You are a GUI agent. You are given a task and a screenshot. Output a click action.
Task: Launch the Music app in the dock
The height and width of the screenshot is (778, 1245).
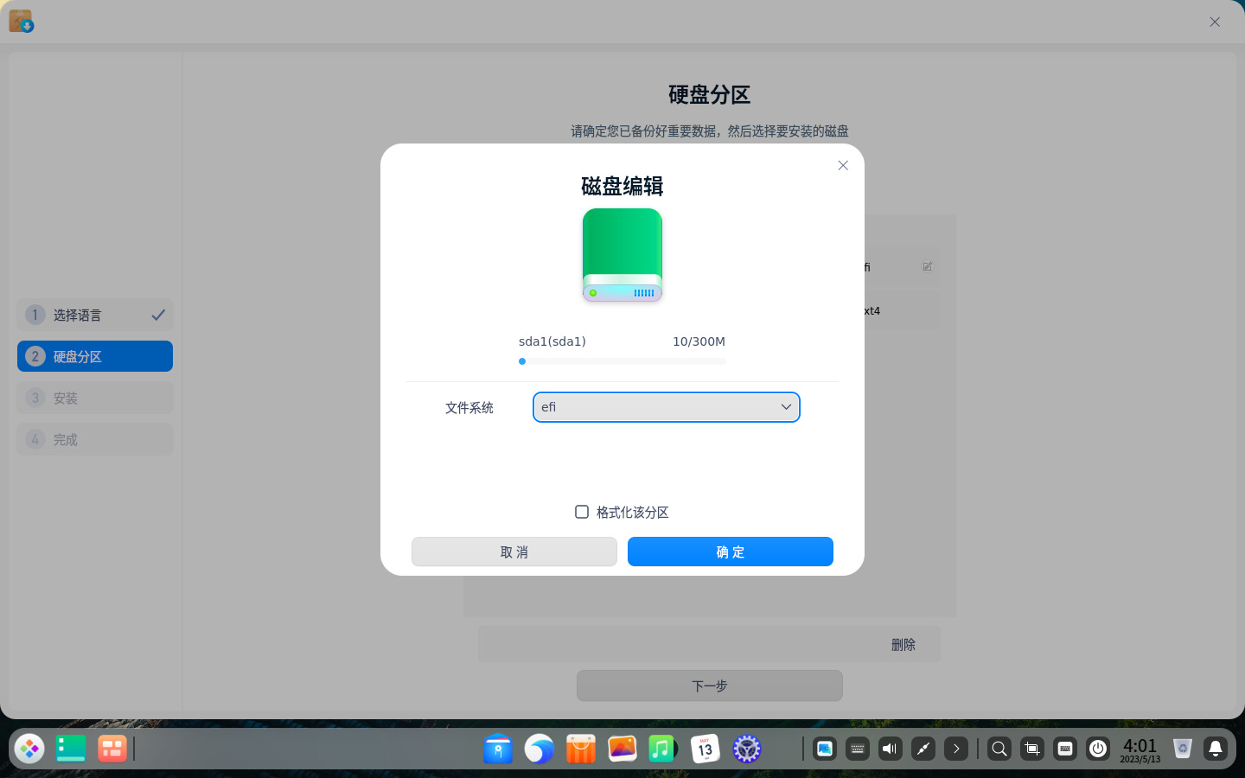pyautogui.click(x=662, y=749)
